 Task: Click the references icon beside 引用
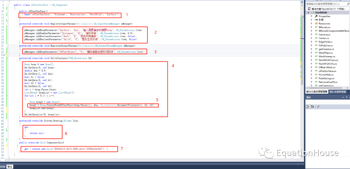click(316, 20)
